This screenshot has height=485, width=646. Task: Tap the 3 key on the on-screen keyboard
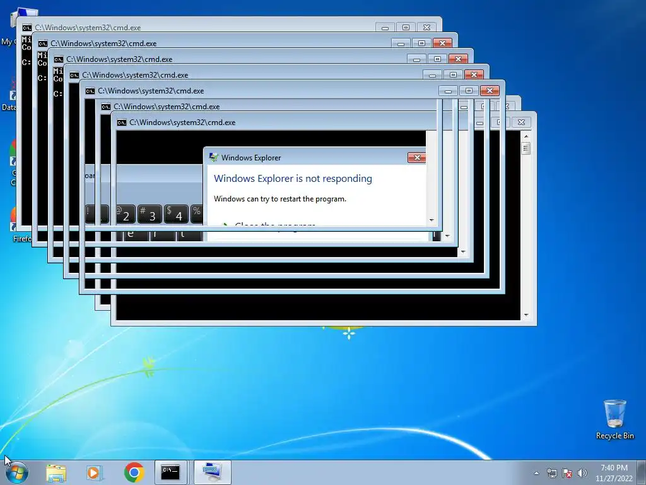(x=149, y=215)
